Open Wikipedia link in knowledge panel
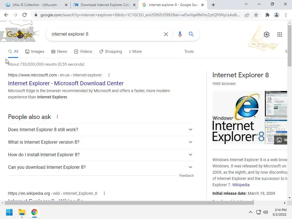The width and height of the screenshot is (292, 219). click(x=241, y=185)
